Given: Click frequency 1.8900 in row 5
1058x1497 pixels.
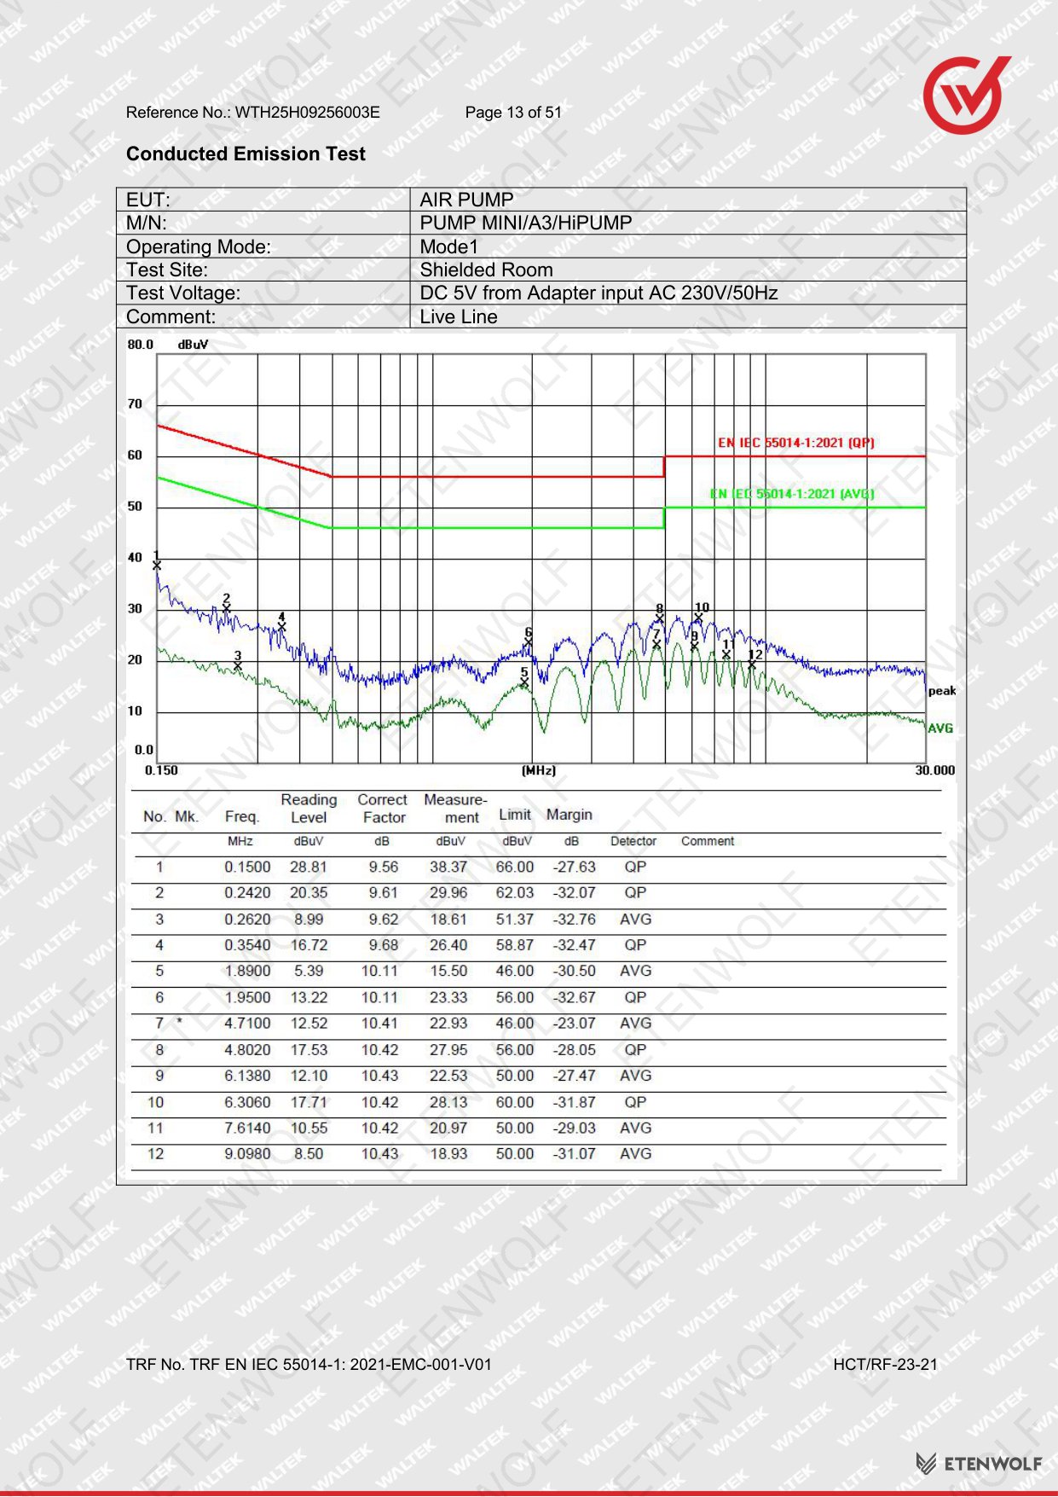Looking at the screenshot, I should pos(247,971).
